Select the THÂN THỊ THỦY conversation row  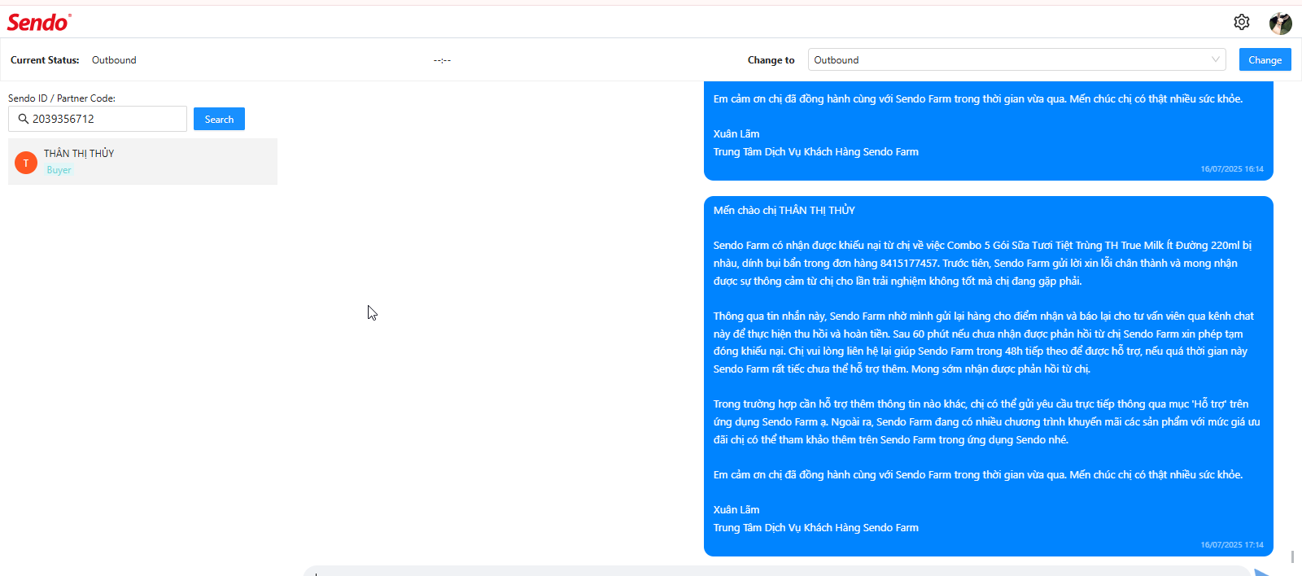(142, 161)
